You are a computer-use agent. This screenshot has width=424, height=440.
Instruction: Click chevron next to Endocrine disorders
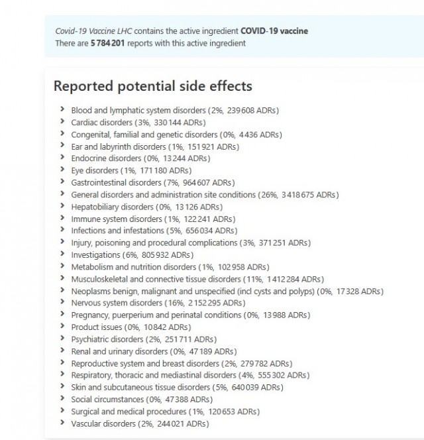click(x=62, y=158)
